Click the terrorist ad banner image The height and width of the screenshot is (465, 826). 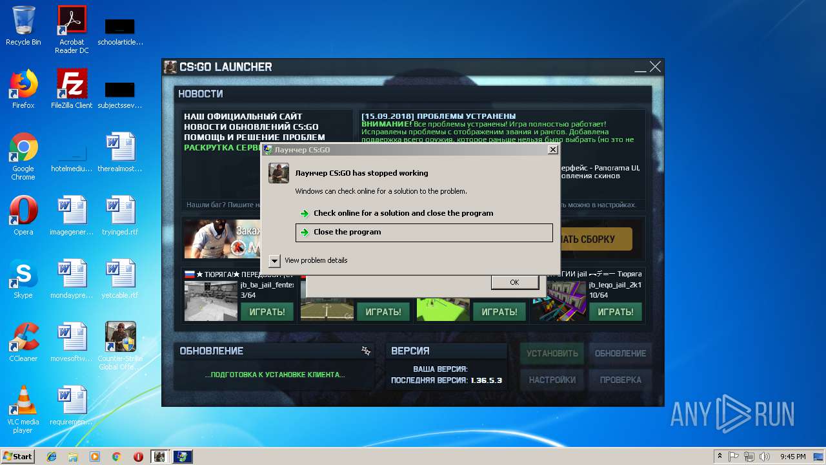pos(223,239)
